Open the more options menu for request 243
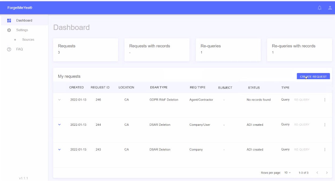Image resolution: width=335 pixels, height=183 pixels. [325, 150]
